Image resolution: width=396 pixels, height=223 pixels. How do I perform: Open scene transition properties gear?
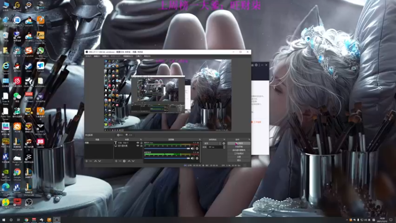click(x=224, y=143)
